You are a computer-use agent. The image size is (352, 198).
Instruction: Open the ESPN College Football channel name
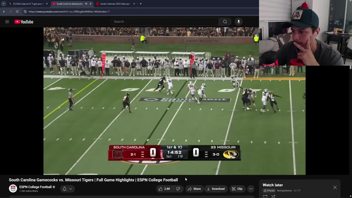(35, 187)
